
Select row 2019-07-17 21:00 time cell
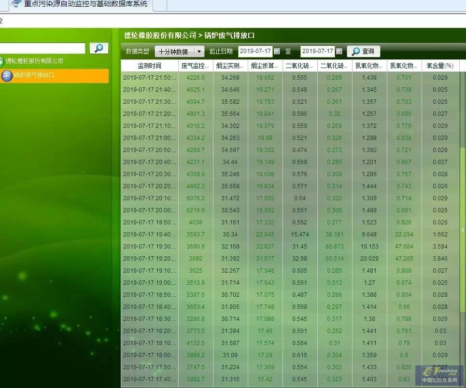click(x=150, y=138)
